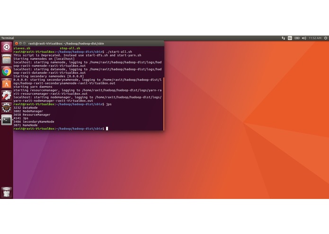
Task: Open the 11:52 AM clock calendar
Action: [x=315, y=38]
